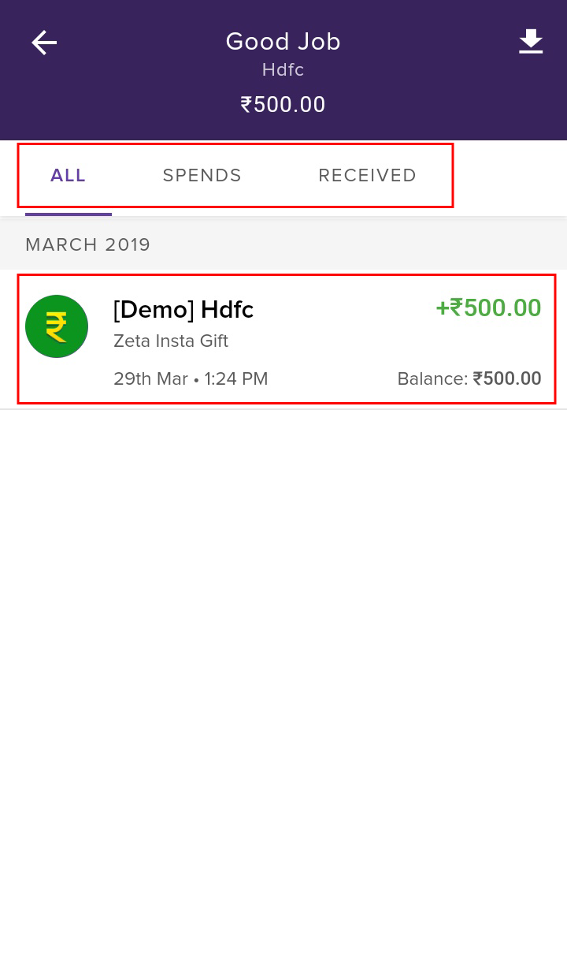This screenshot has height=969, width=567.
Task: Tap the Balance: ₹500.00 label
Action: 469,379
